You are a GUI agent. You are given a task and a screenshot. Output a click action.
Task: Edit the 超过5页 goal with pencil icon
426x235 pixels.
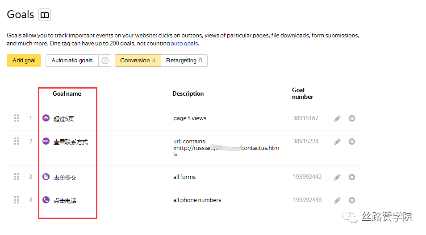pos(338,118)
